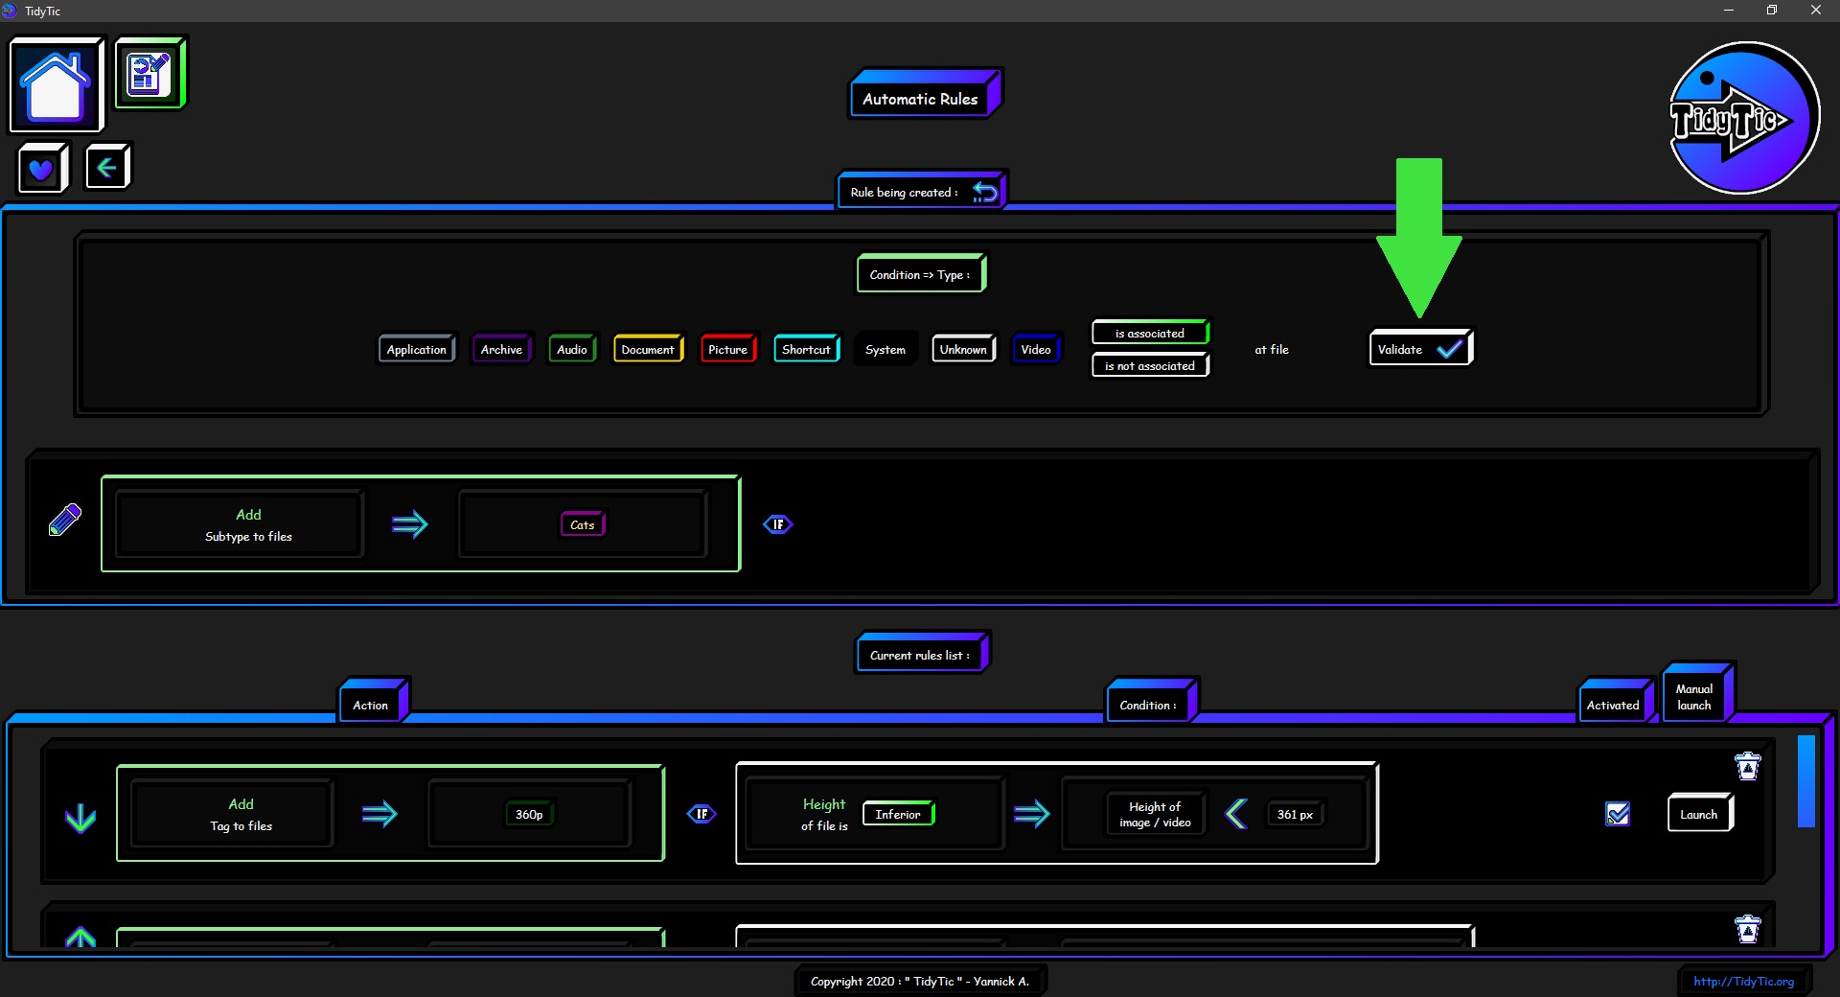Click the pencil edit icon of the rule being created

tap(65, 520)
